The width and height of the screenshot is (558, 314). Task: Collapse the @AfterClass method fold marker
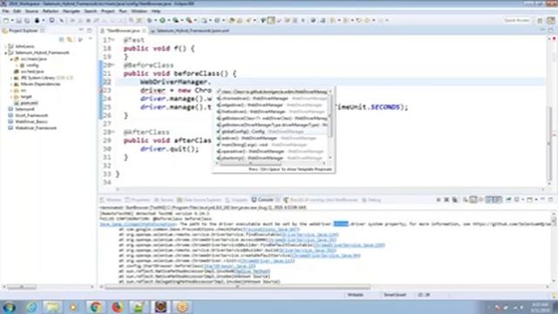click(113, 132)
